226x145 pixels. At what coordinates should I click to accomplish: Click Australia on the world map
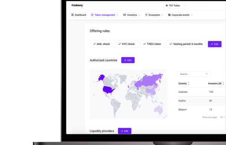point(159,110)
